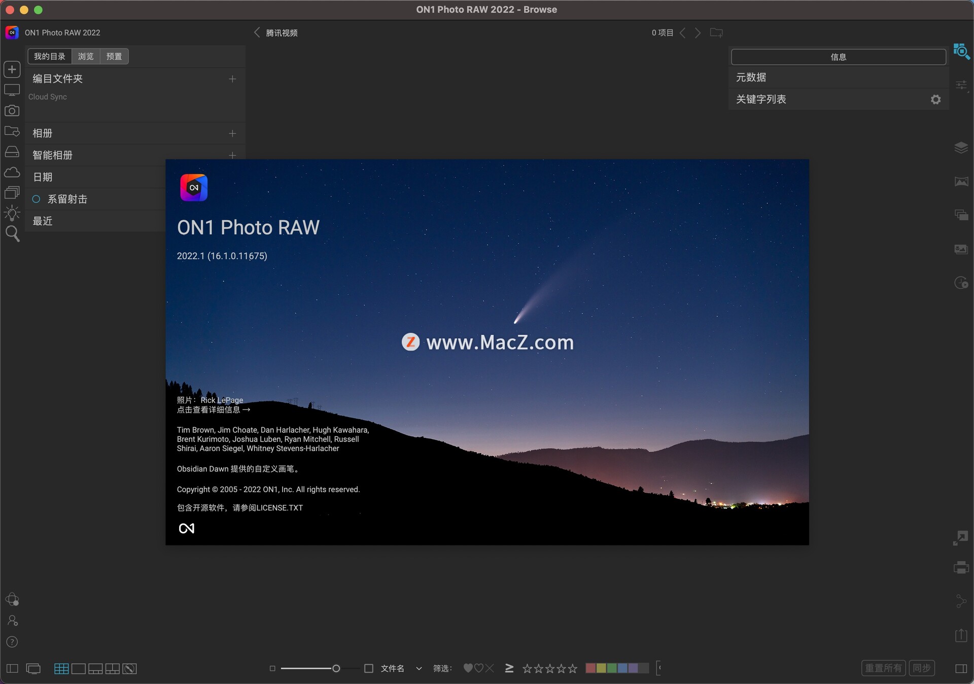The width and height of the screenshot is (974, 684).
Task: Toggle the 系留射击 radio button
Action: coord(37,199)
